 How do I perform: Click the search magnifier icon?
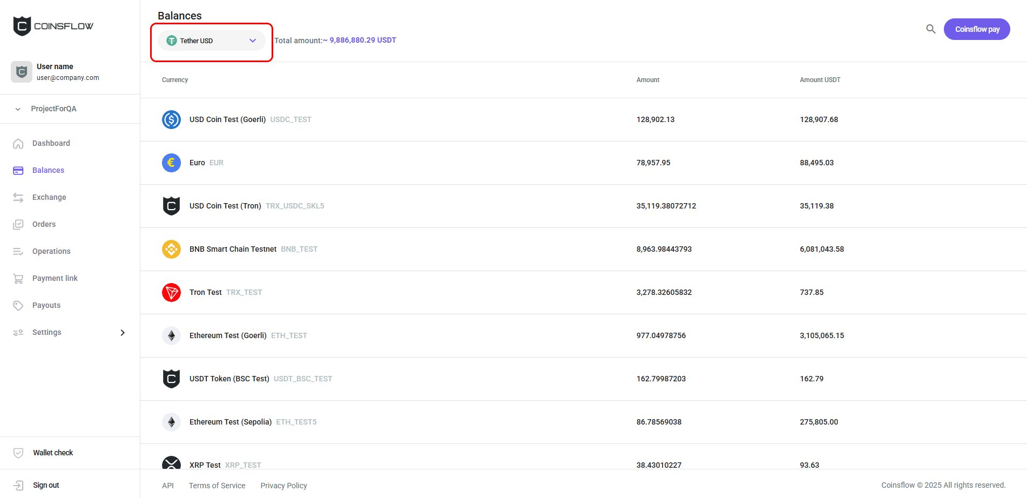[x=930, y=29]
